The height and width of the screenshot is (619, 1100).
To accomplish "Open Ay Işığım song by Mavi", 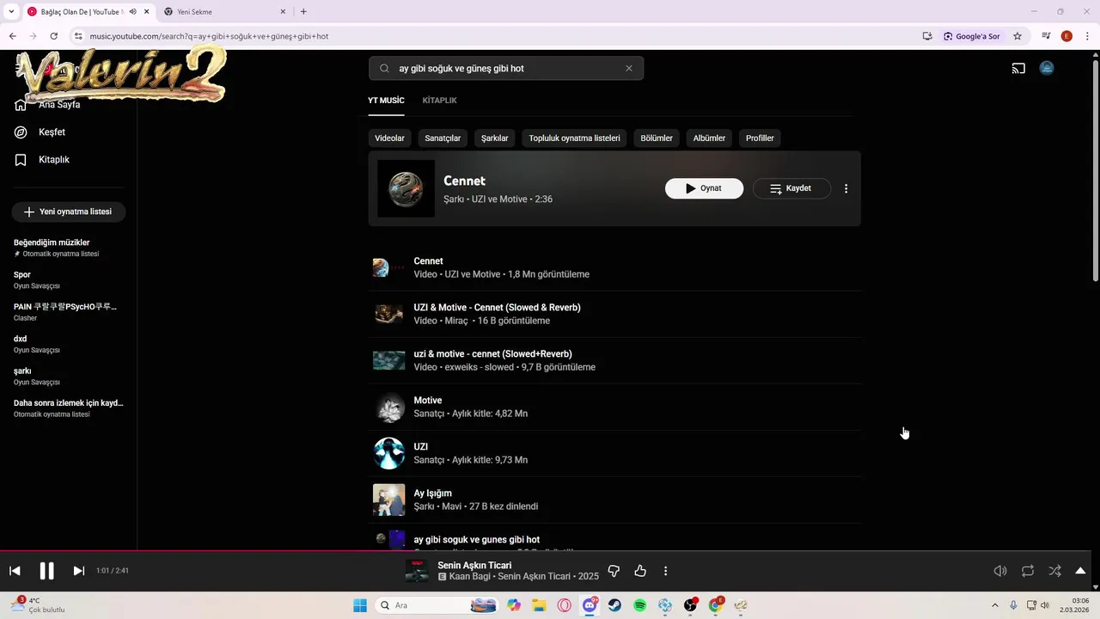I will [x=614, y=499].
